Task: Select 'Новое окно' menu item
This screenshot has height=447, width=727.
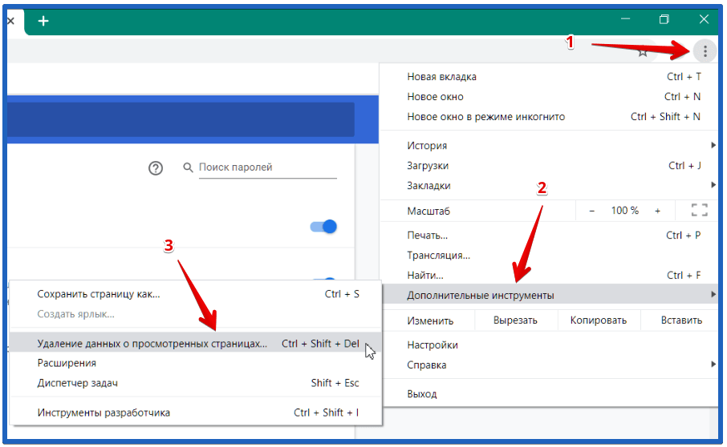Action: tap(549, 97)
